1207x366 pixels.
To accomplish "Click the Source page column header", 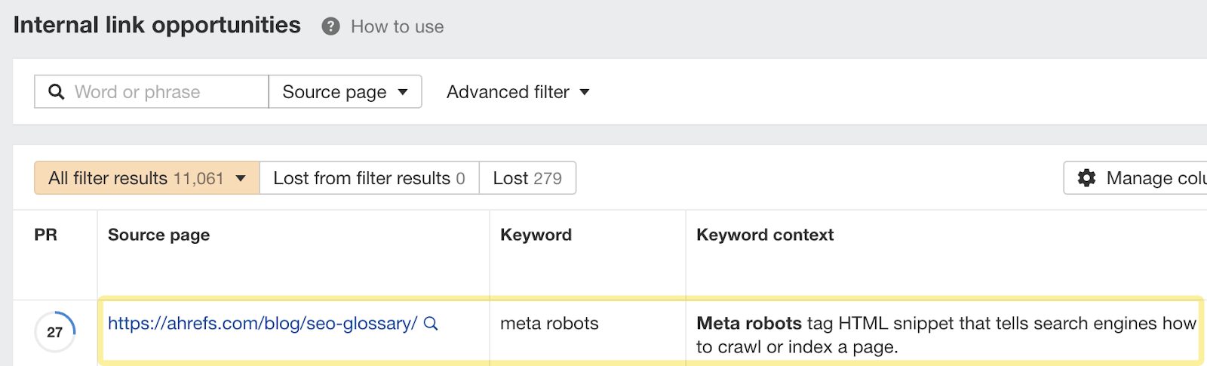I will [x=158, y=235].
